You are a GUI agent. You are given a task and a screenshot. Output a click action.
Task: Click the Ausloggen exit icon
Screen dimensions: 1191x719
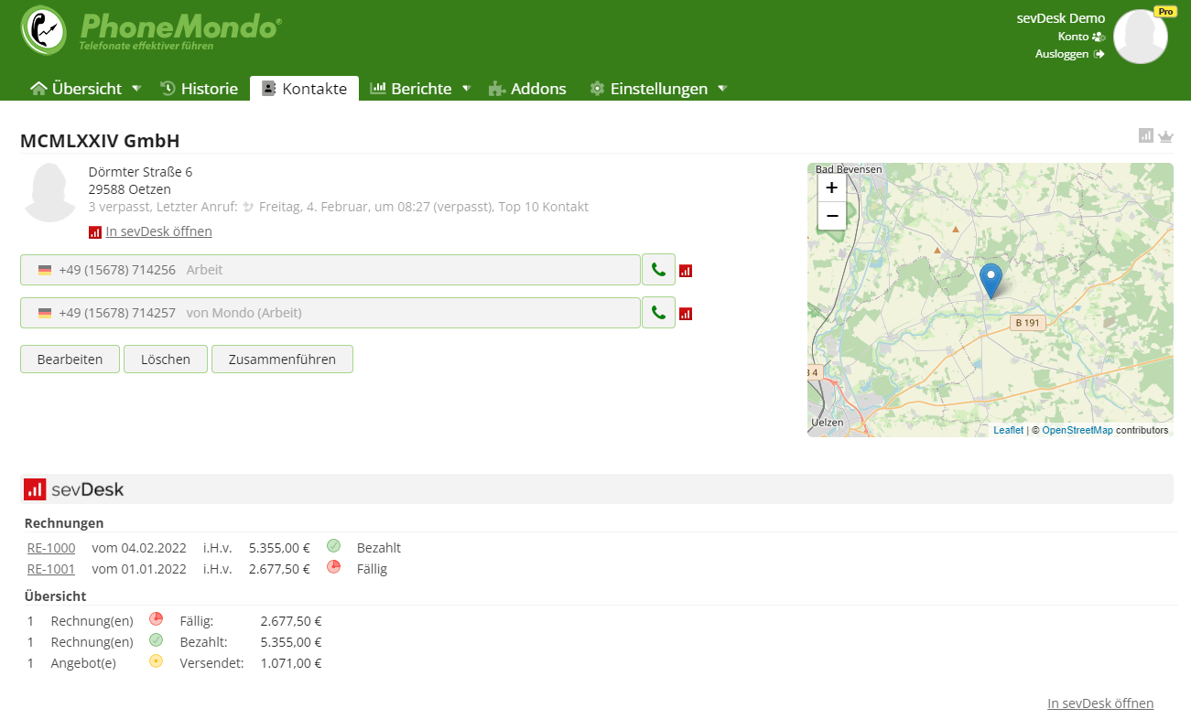[1099, 54]
